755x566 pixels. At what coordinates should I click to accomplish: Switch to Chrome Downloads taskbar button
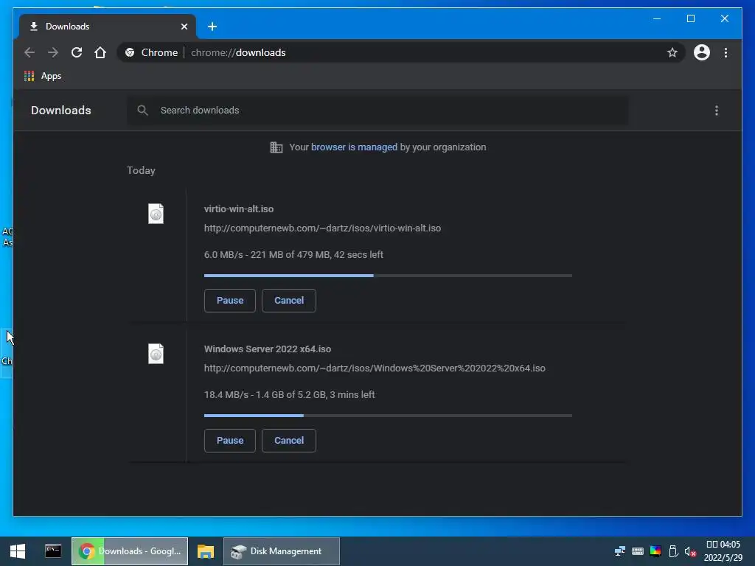(x=130, y=551)
